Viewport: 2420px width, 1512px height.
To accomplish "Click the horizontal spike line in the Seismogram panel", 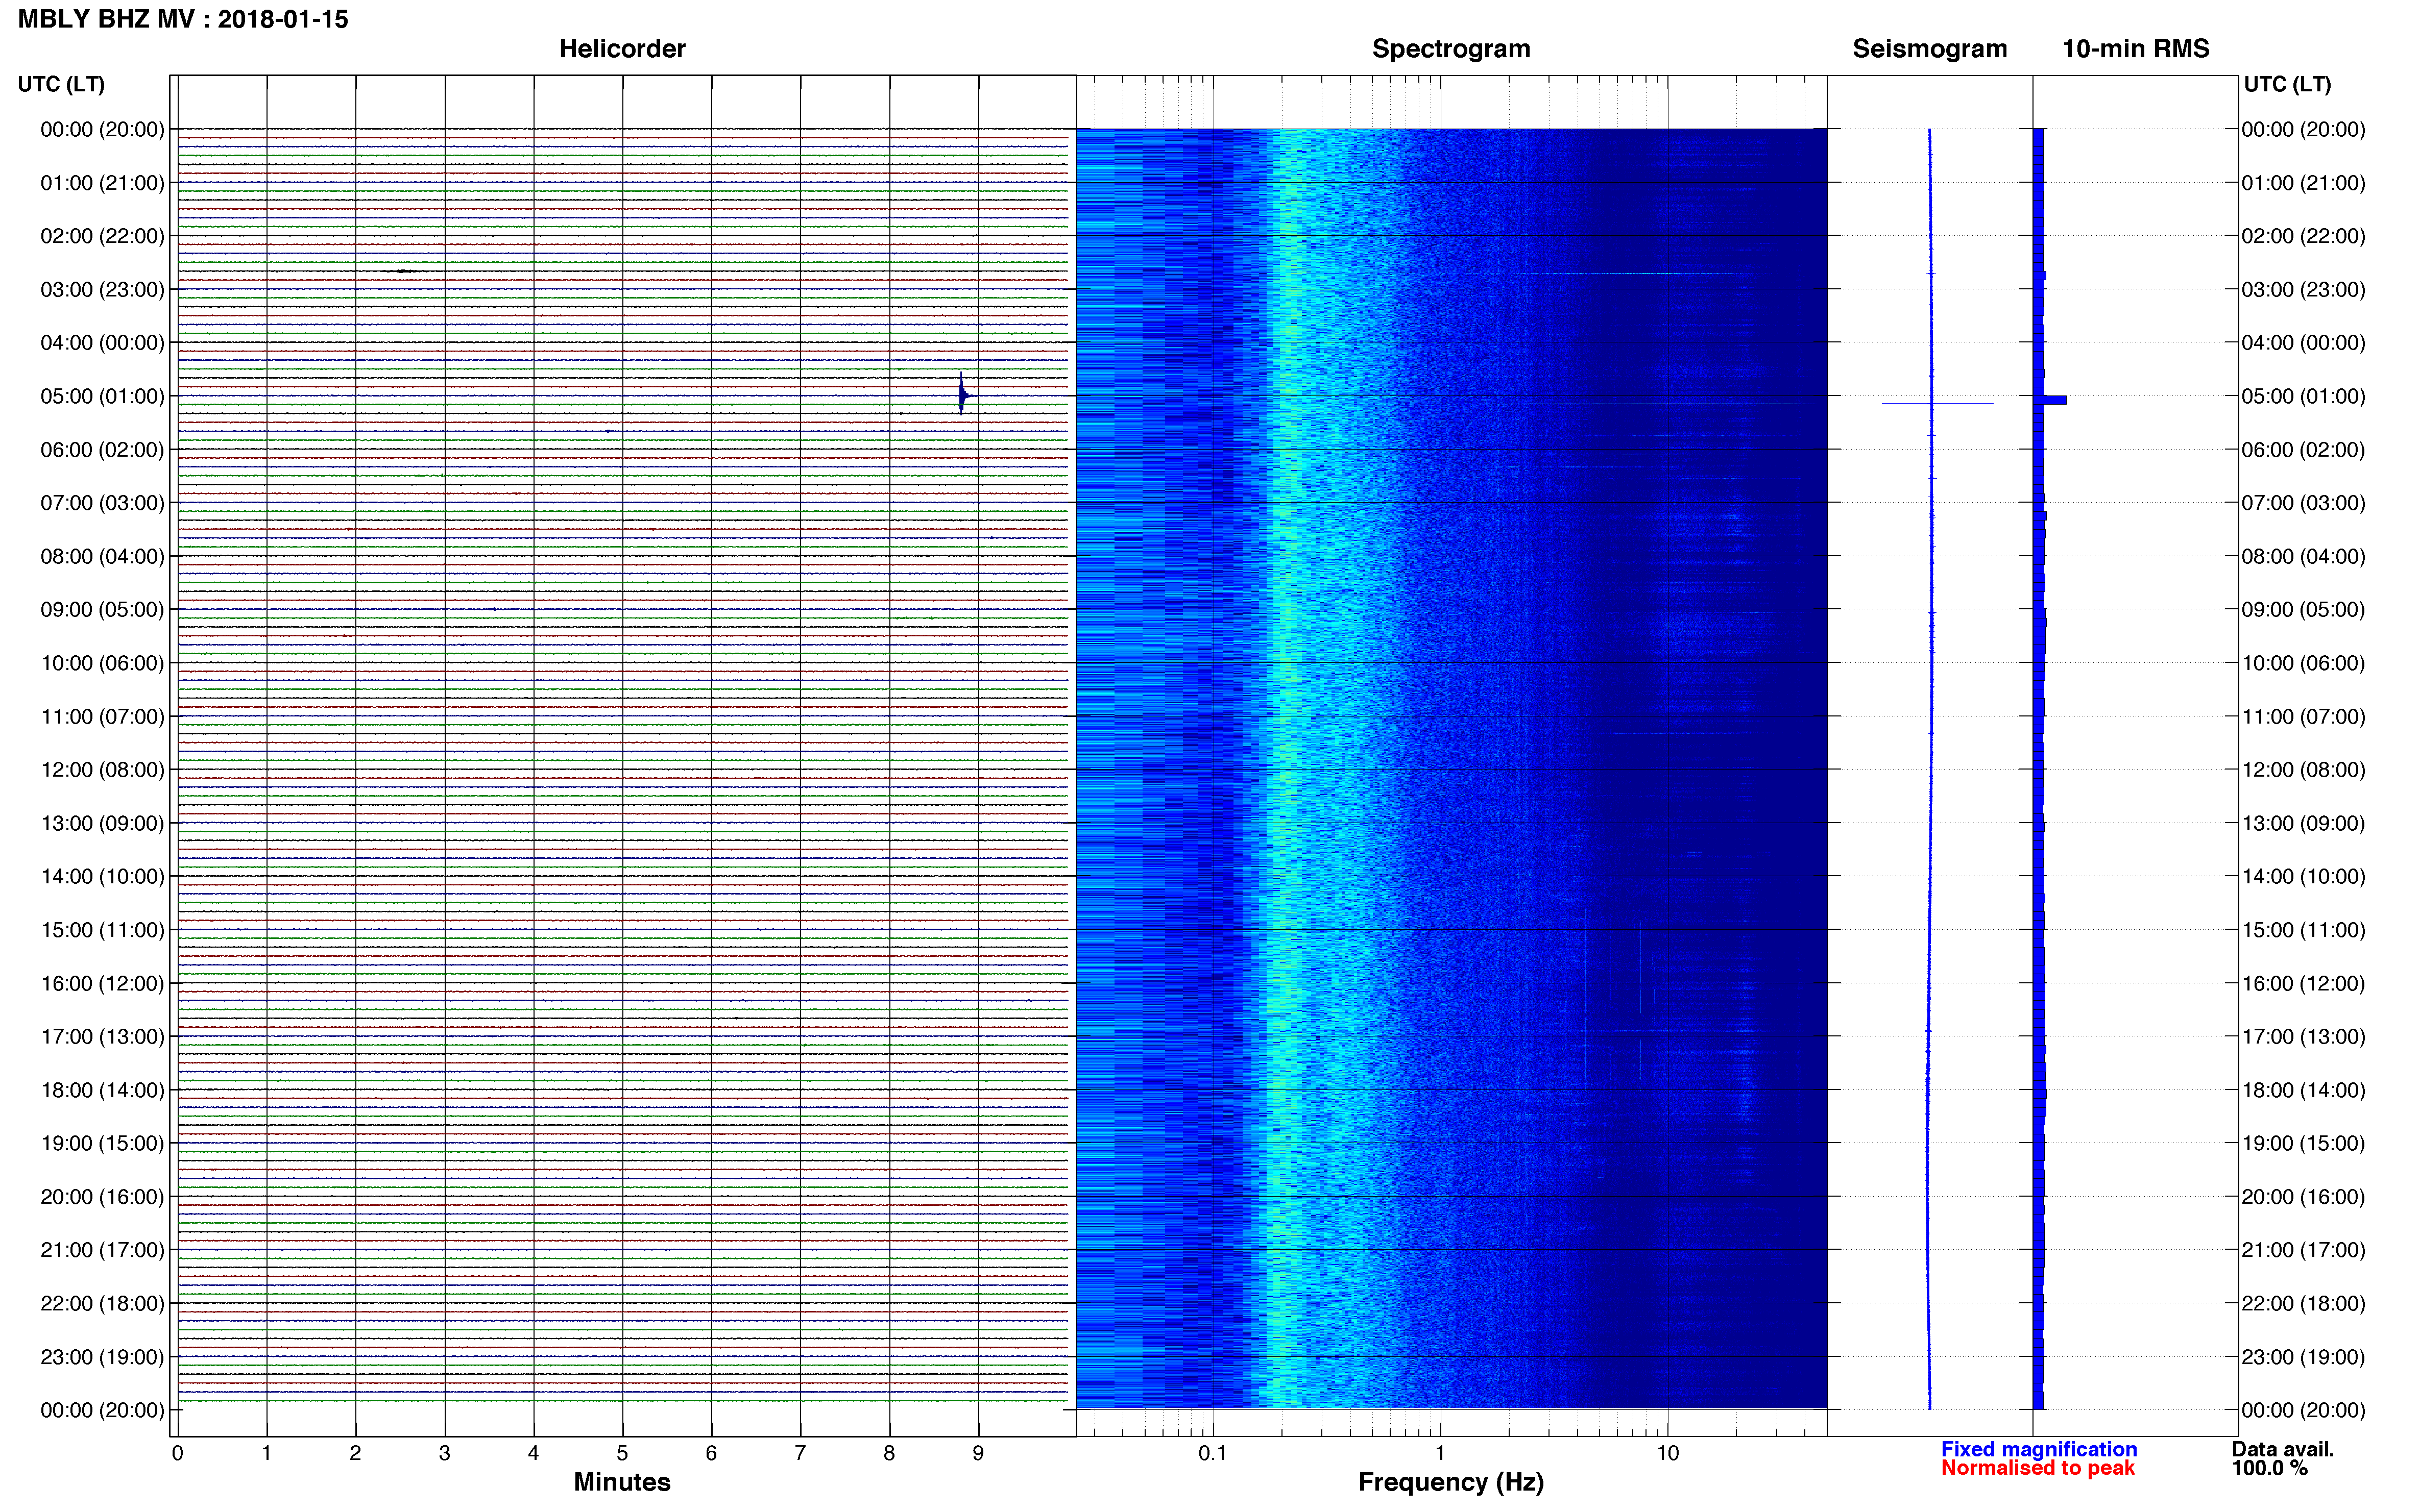I will point(1937,403).
